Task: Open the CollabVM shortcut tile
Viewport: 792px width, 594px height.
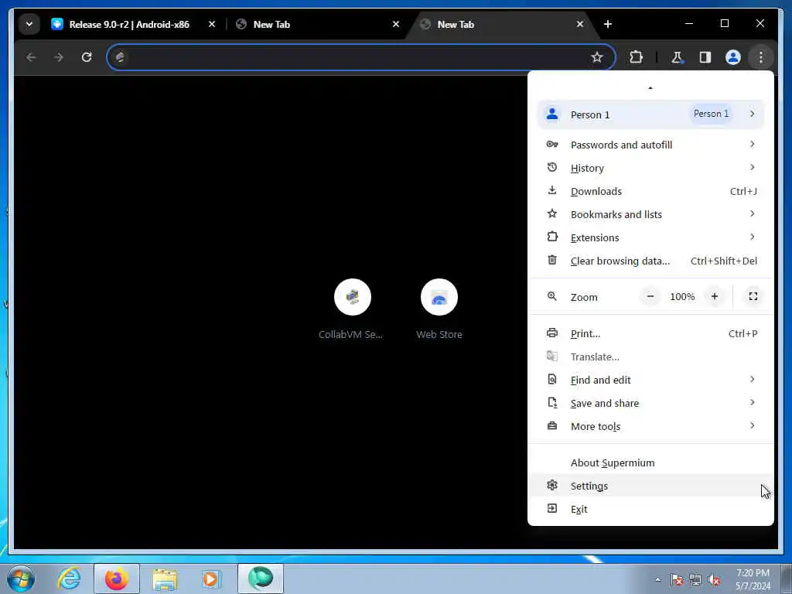Action: [x=352, y=309]
